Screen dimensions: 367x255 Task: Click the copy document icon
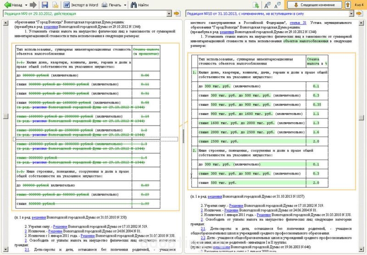(x=55, y=5)
